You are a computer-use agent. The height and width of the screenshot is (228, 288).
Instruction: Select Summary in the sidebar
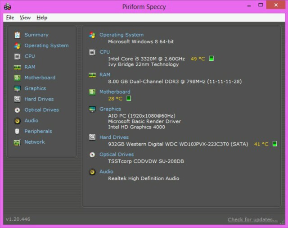pyautogui.click(x=36, y=35)
